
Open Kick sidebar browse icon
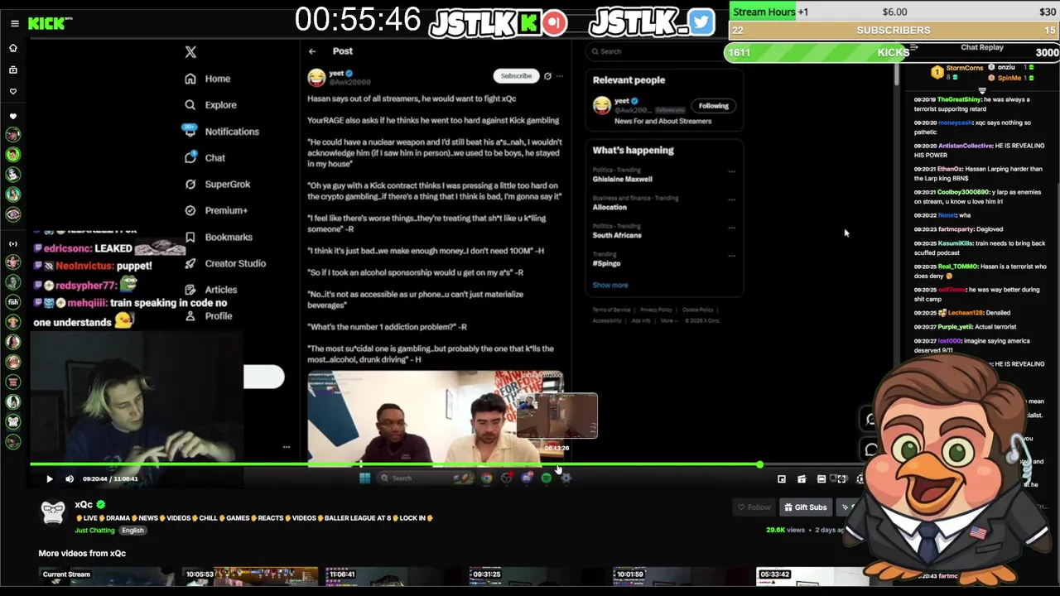(13, 70)
